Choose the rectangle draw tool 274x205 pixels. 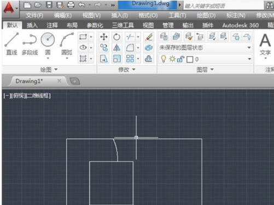pyautogui.click(x=83, y=37)
